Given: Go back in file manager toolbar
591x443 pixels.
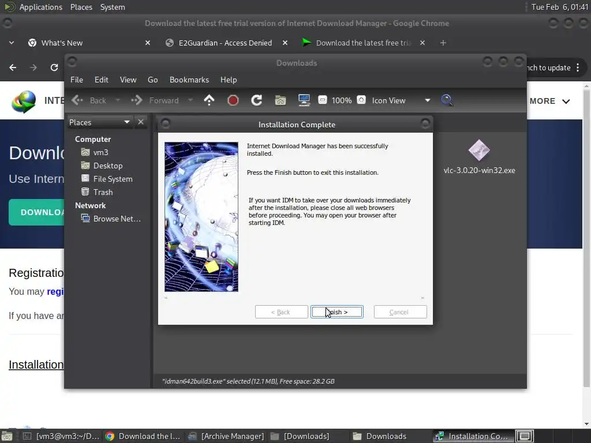Looking at the screenshot, I should coord(89,100).
